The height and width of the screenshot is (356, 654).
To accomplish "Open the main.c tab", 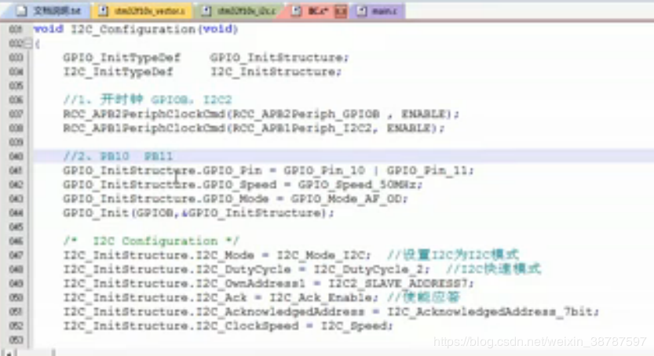I will click(x=378, y=11).
